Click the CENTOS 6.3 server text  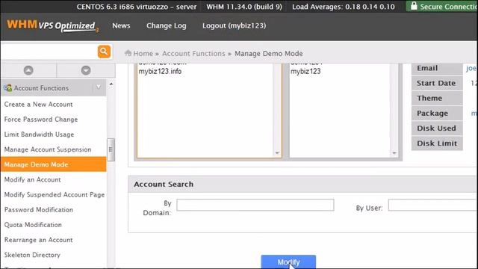click(x=137, y=7)
